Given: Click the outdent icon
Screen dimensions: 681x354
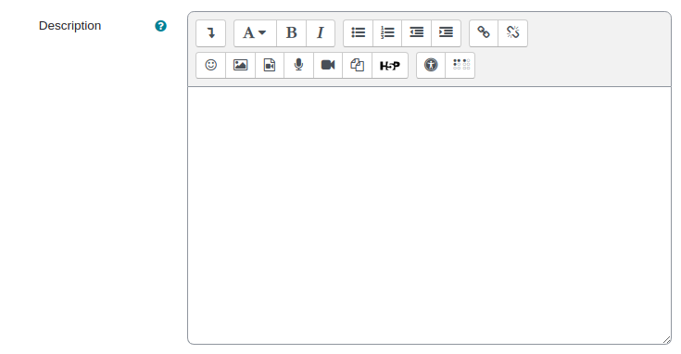Looking at the screenshot, I should coord(417,33).
